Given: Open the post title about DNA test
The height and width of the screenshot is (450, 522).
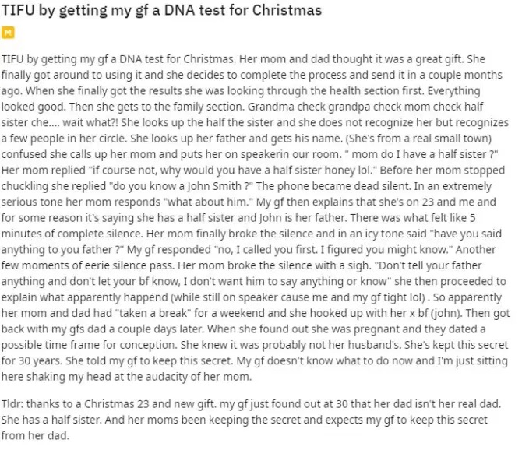Looking at the screenshot, I should point(161,12).
